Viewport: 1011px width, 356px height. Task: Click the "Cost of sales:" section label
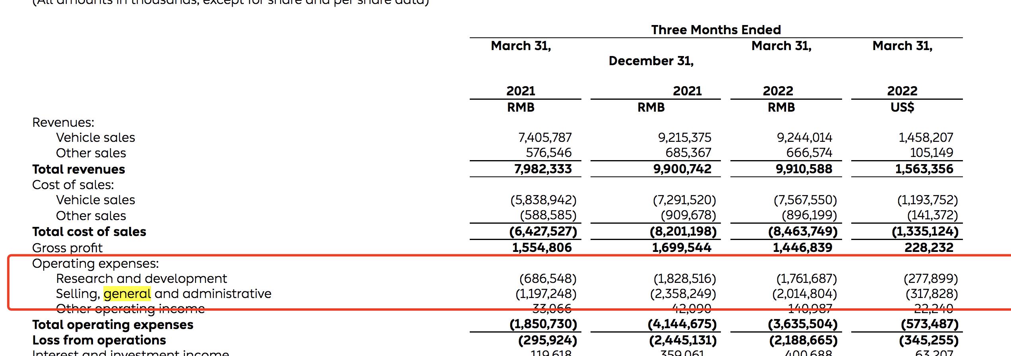coord(73,185)
